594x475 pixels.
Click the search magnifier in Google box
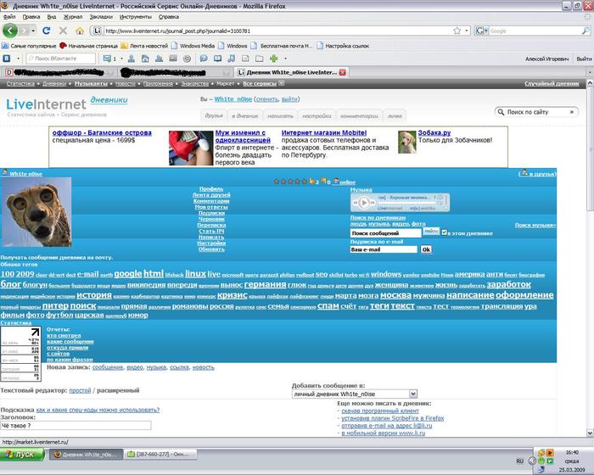coord(586,31)
